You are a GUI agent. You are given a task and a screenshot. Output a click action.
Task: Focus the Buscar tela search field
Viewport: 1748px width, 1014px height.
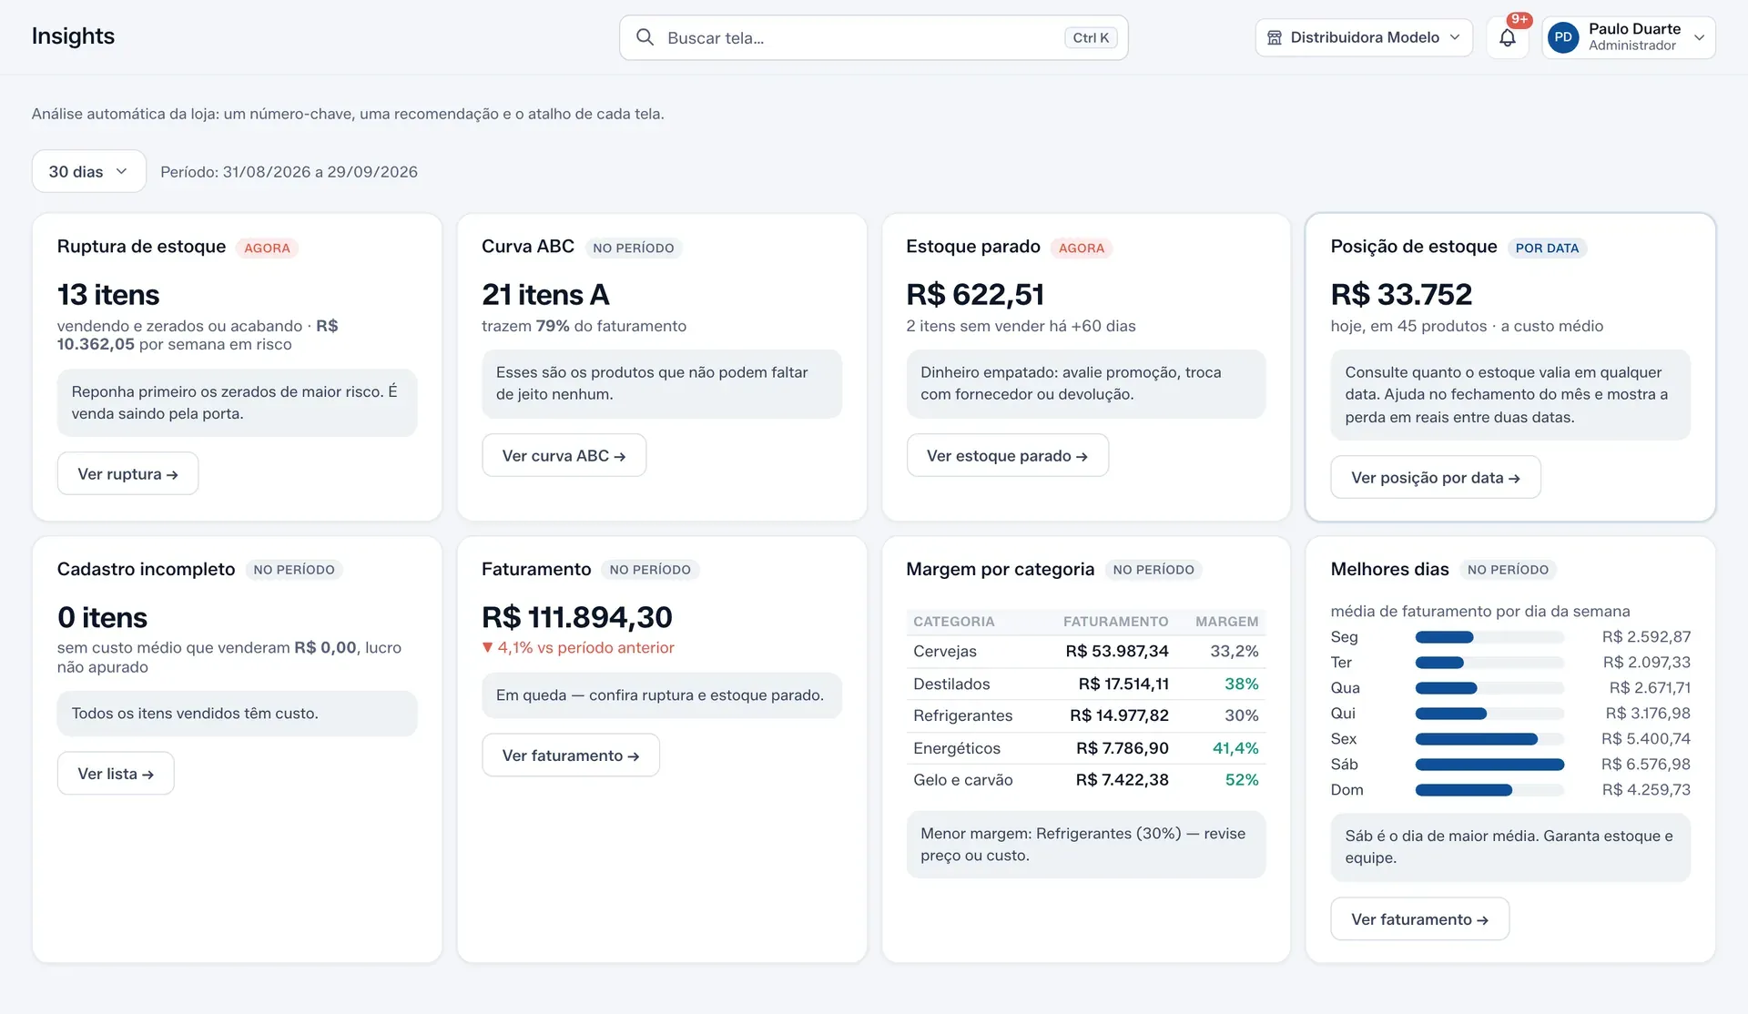pyautogui.click(x=874, y=37)
